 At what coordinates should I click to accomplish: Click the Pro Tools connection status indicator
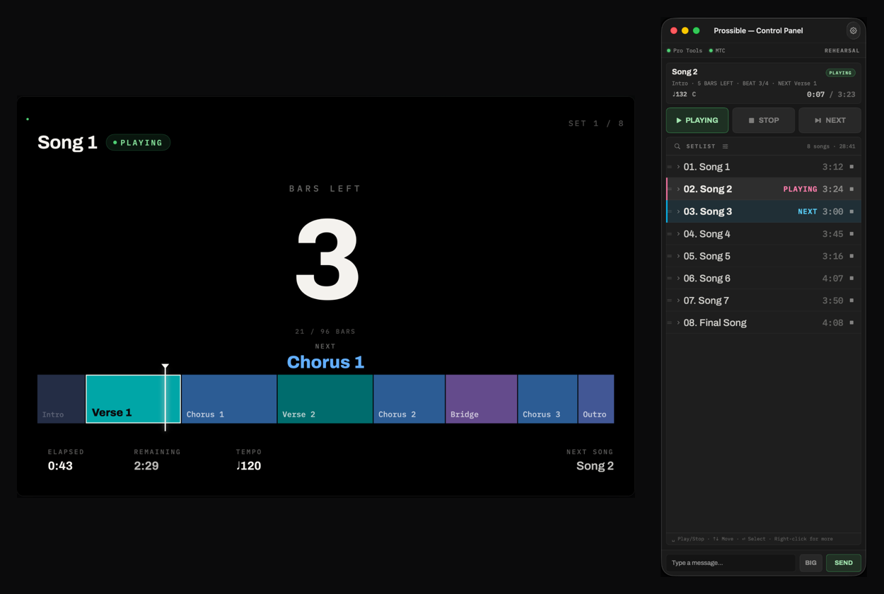click(x=685, y=51)
